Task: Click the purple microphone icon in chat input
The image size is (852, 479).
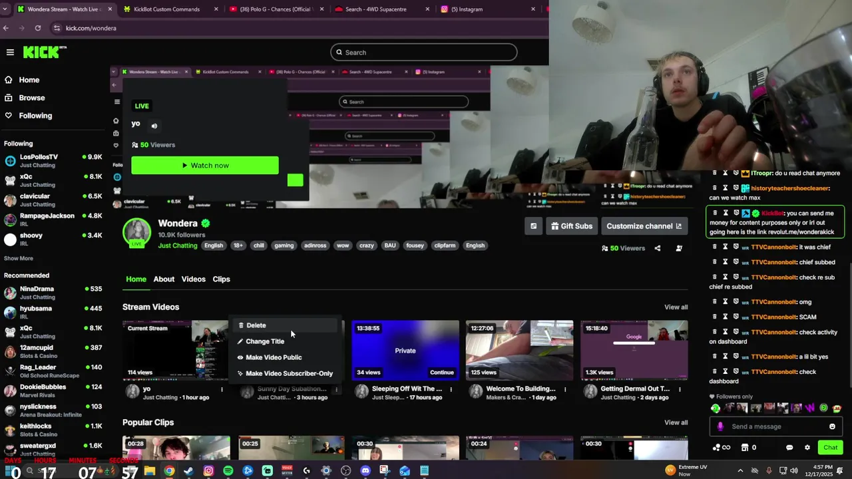Action: [x=720, y=426]
